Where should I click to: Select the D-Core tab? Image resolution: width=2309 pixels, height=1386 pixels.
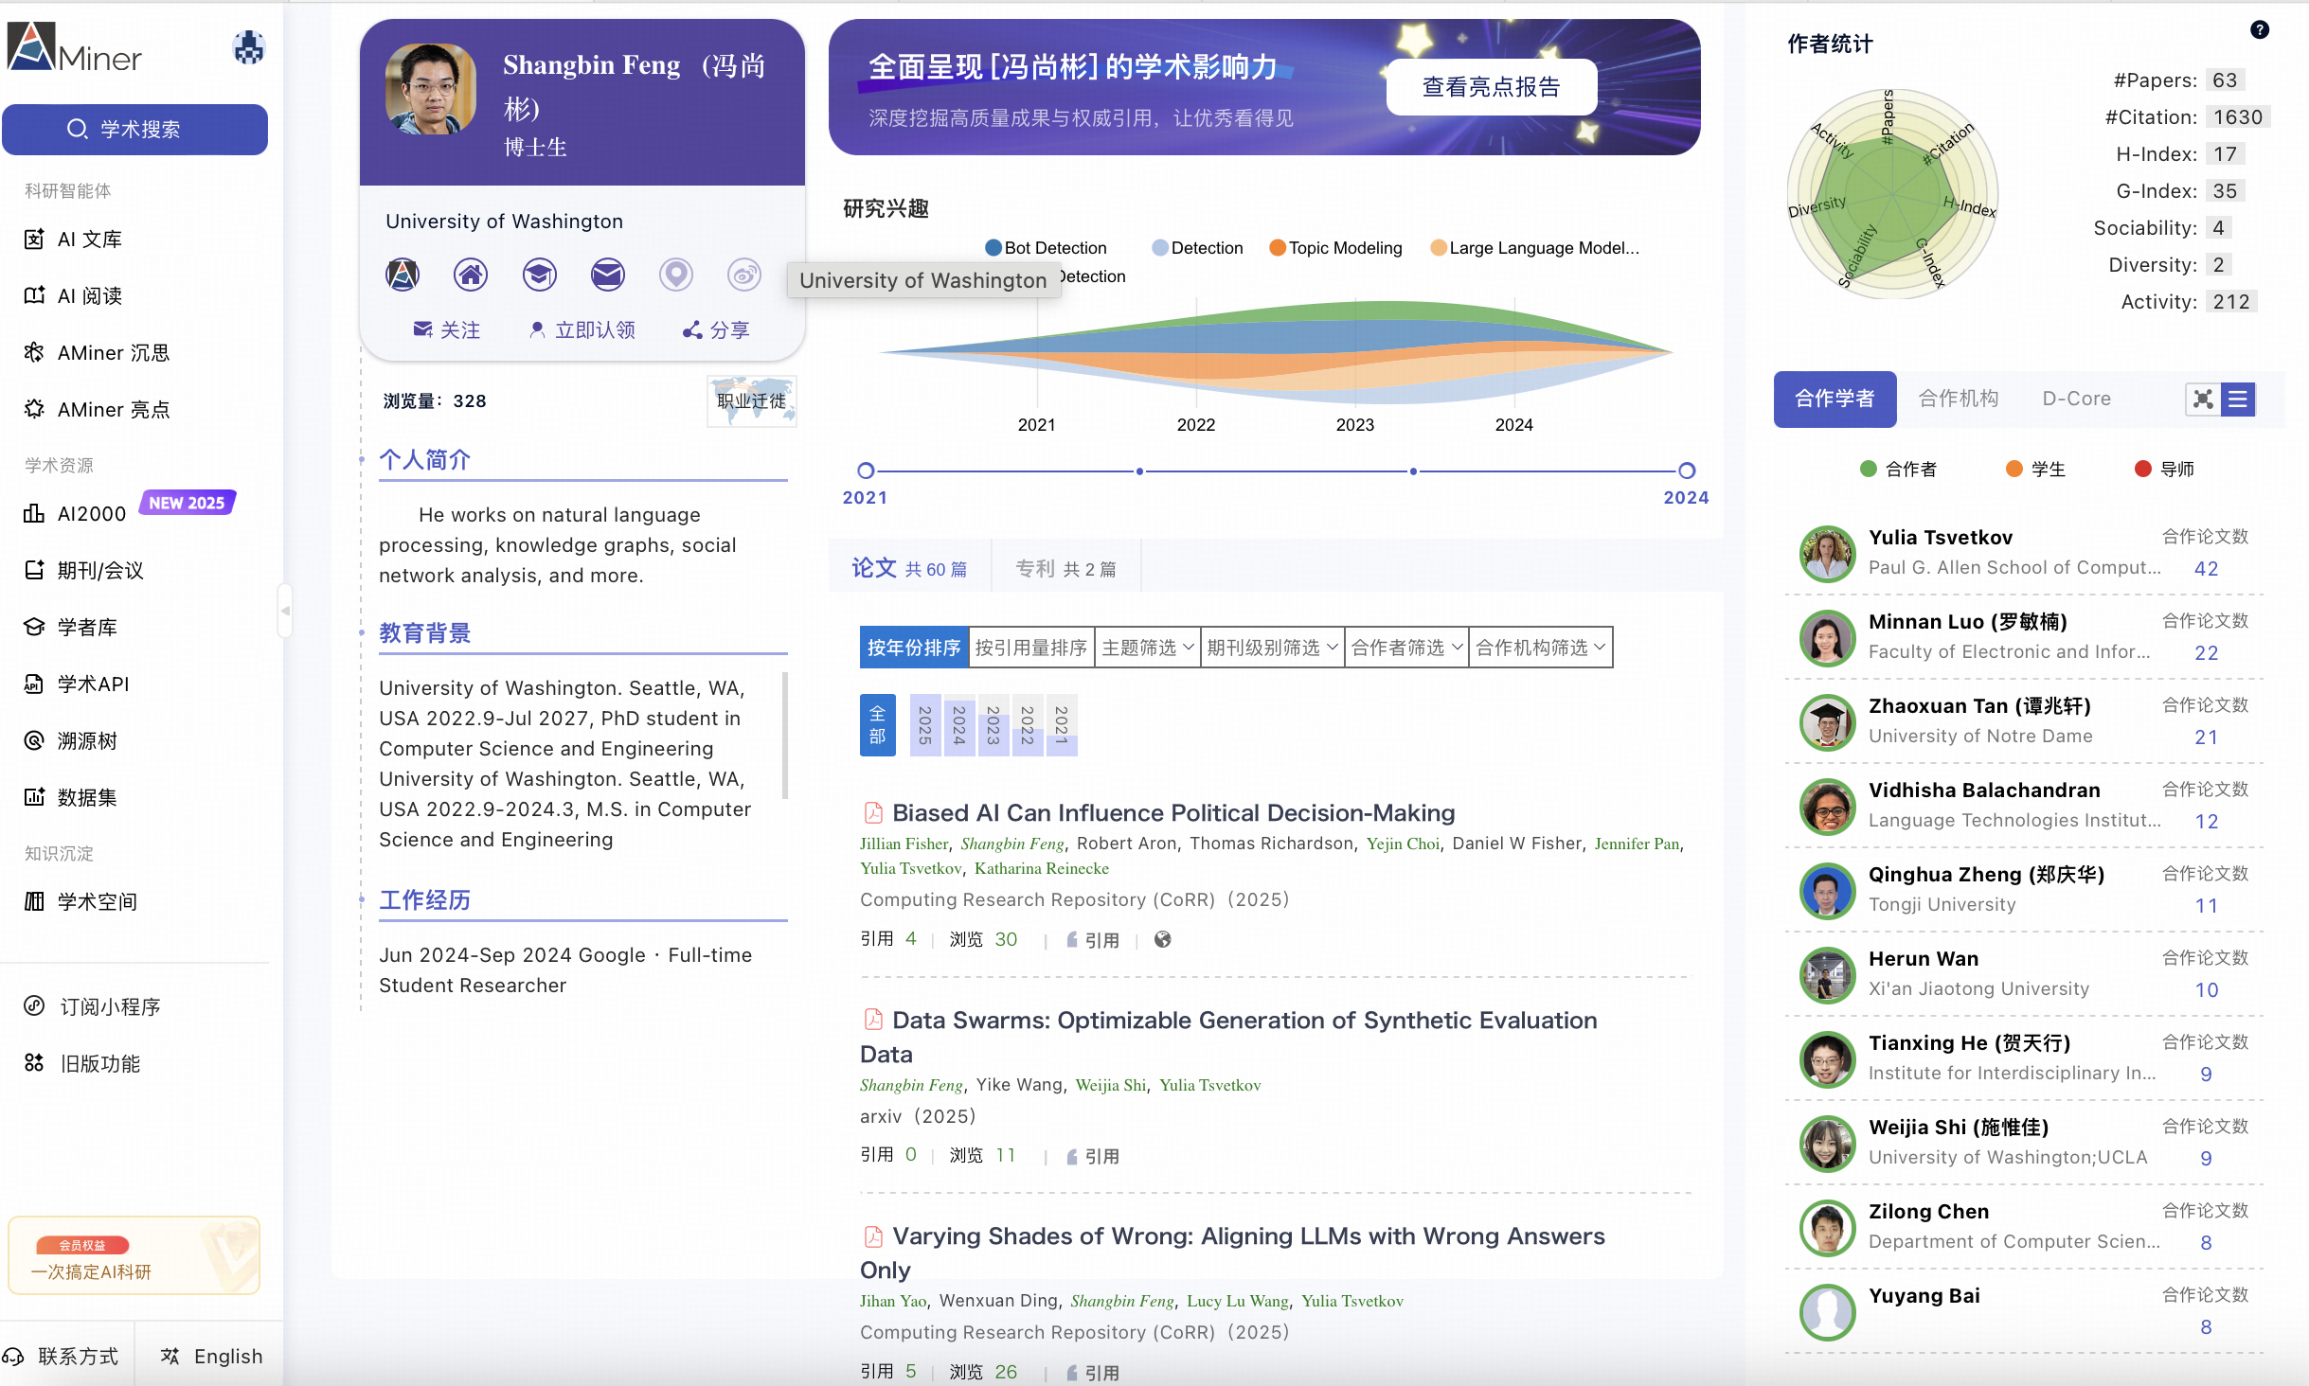[2075, 399]
